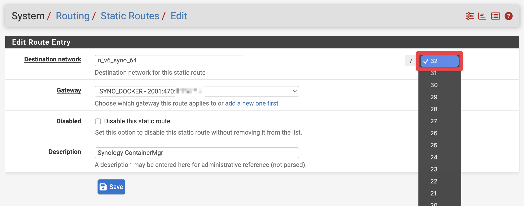Pick 24 from the subnet mask list
Image resolution: width=524 pixels, height=206 pixels.
coord(434,157)
